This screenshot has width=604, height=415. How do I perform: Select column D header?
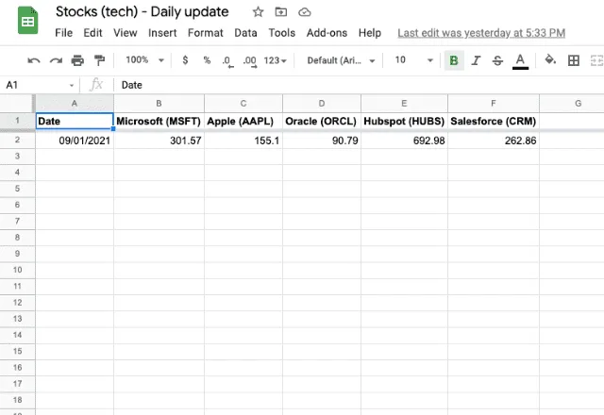[x=322, y=104]
